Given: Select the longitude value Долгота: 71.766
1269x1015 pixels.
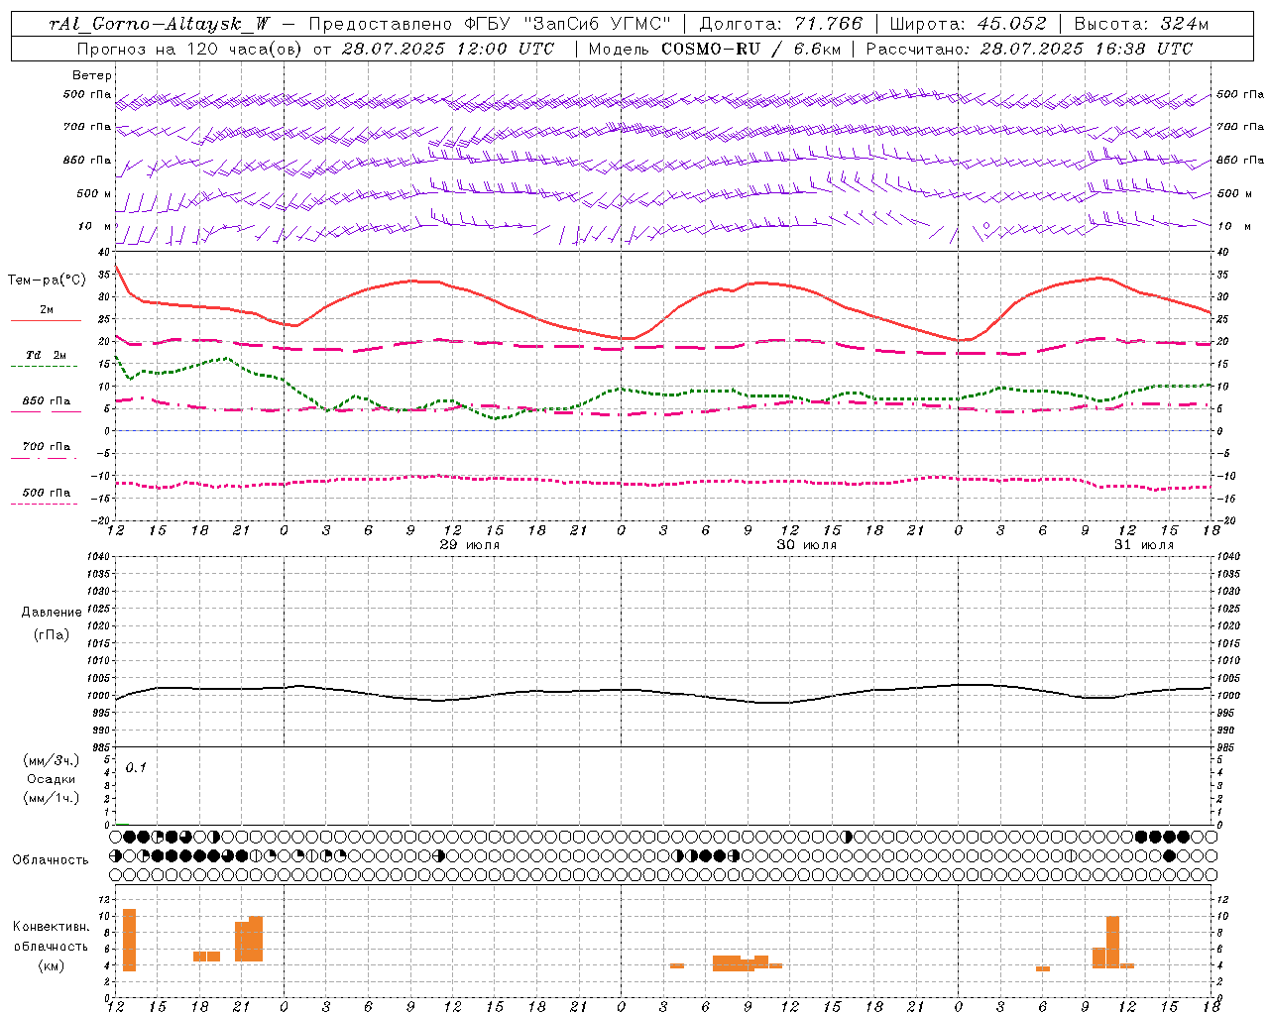Looking at the screenshot, I should tap(781, 25).
